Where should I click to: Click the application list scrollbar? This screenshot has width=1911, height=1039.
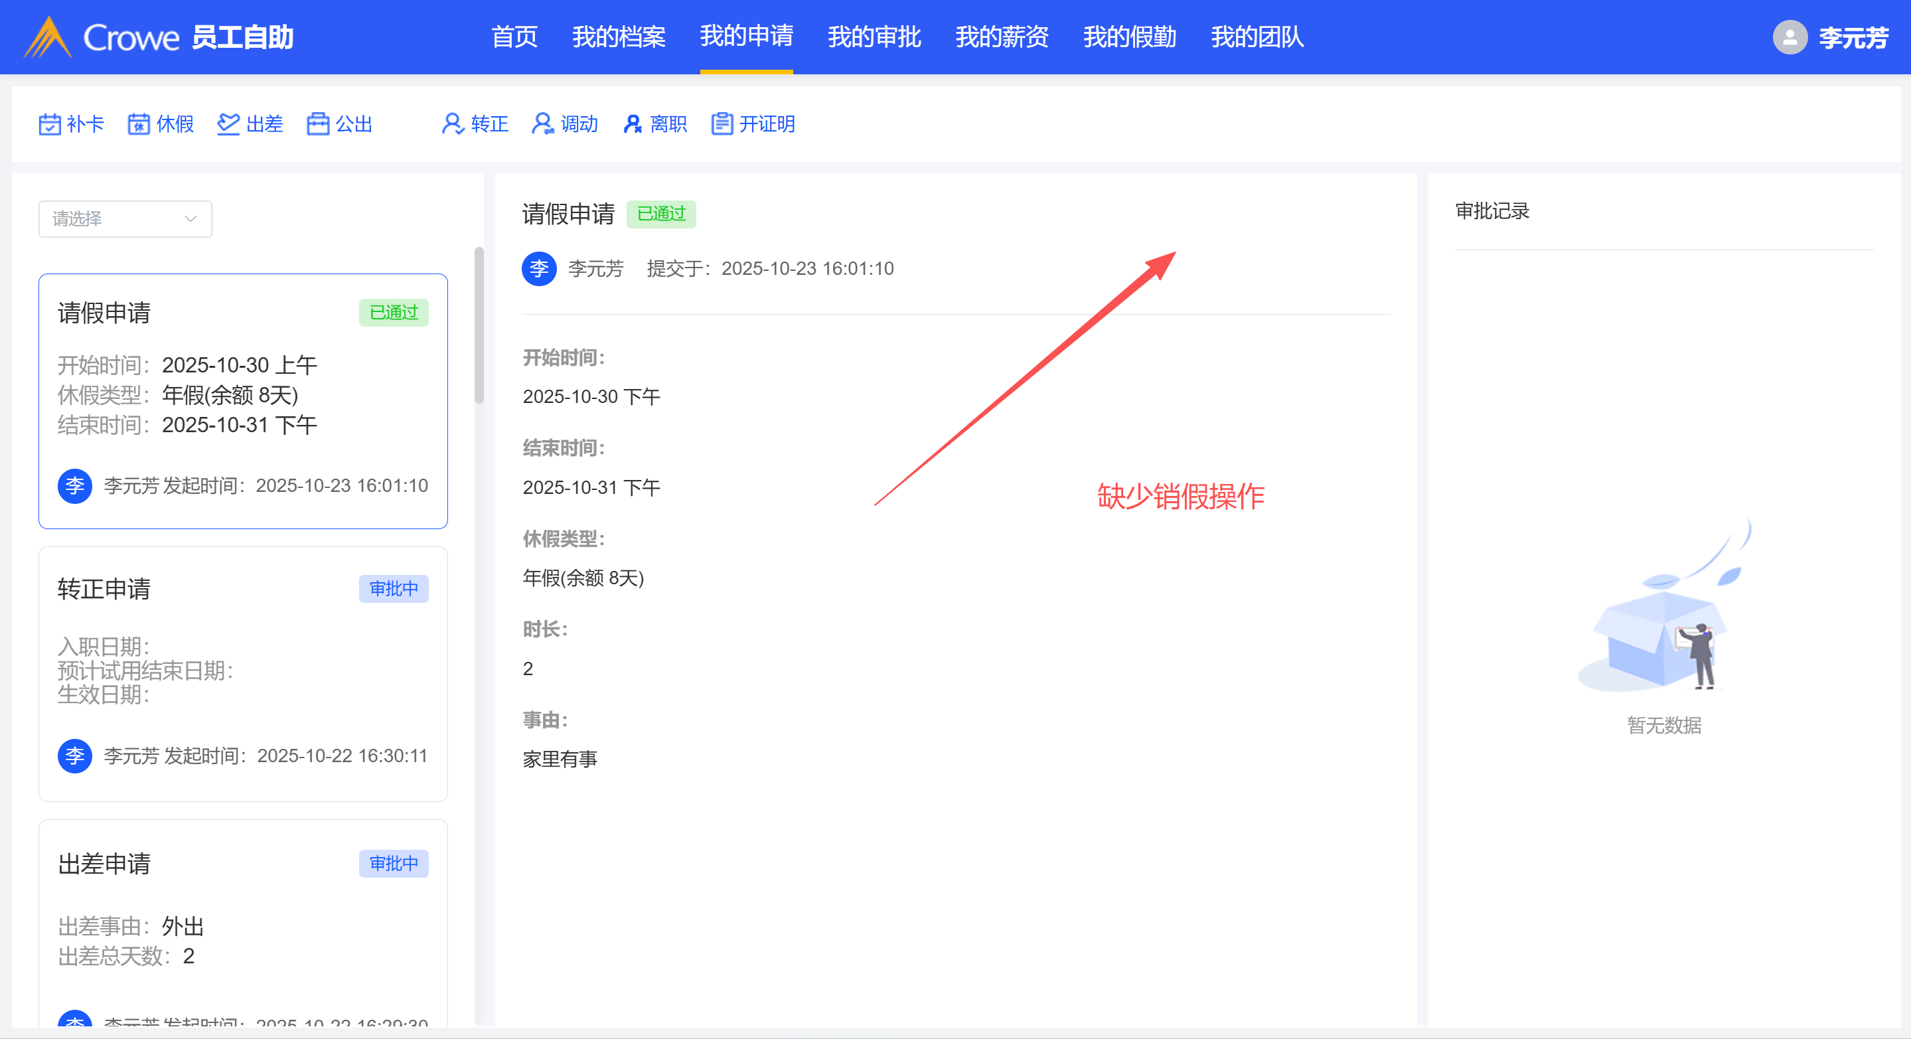(x=479, y=327)
